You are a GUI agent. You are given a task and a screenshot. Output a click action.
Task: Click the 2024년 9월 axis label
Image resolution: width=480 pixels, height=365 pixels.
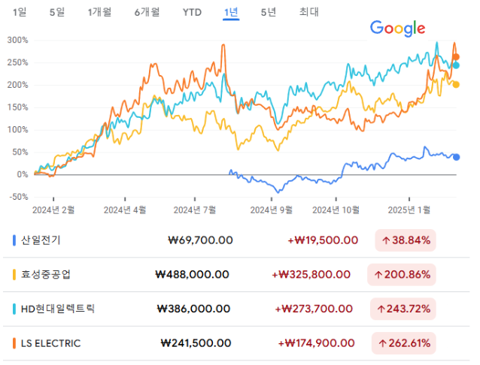(x=272, y=210)
